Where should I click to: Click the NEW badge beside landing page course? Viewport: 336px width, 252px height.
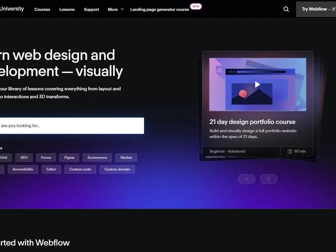196,6
